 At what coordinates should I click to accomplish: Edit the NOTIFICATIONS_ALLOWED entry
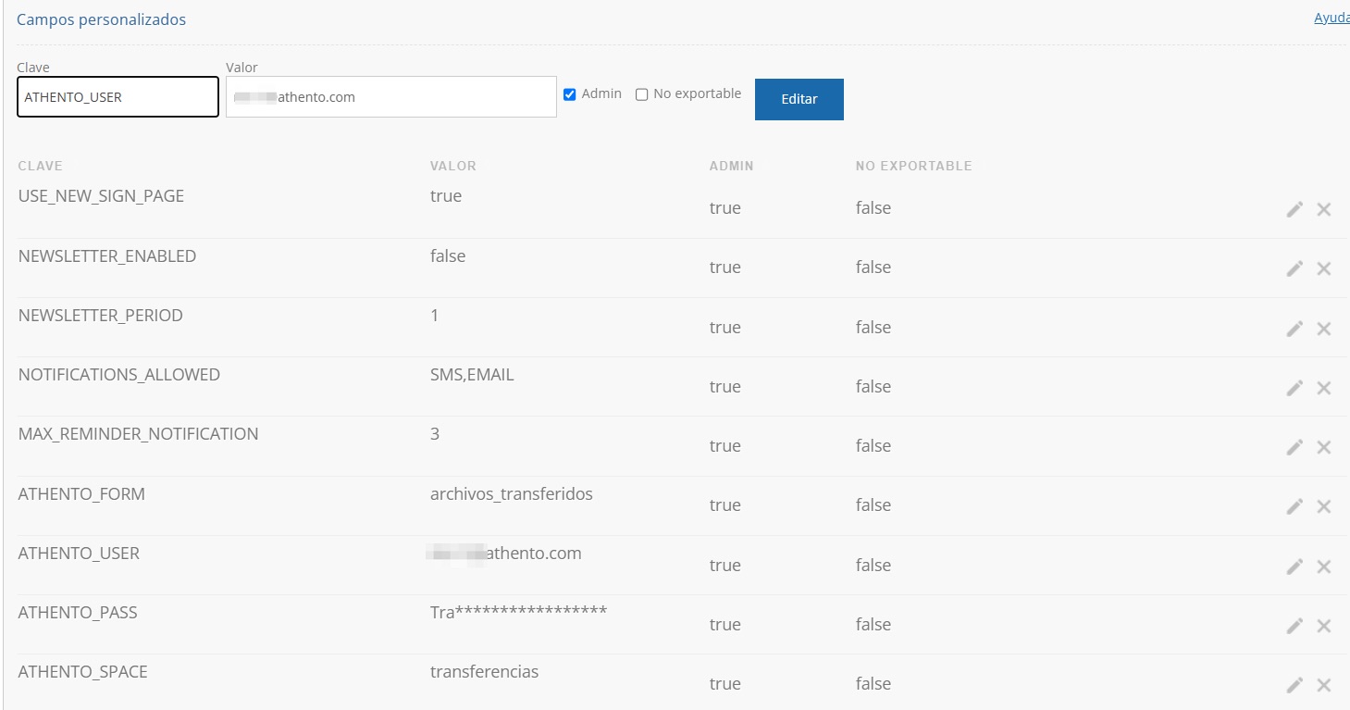coord(1294,388)
